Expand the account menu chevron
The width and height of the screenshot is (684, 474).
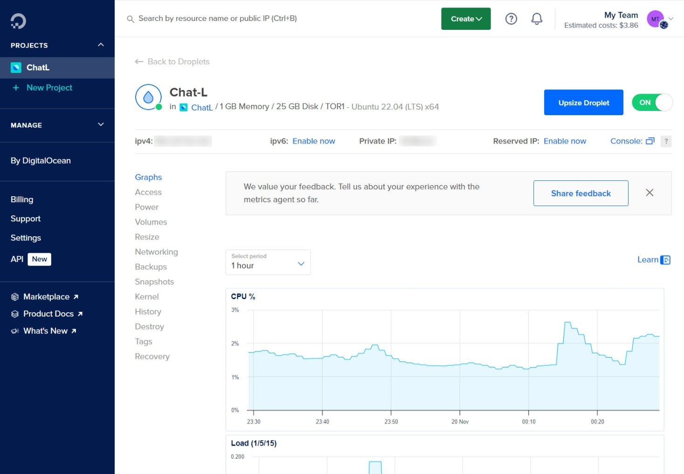(x=671, y=19)
